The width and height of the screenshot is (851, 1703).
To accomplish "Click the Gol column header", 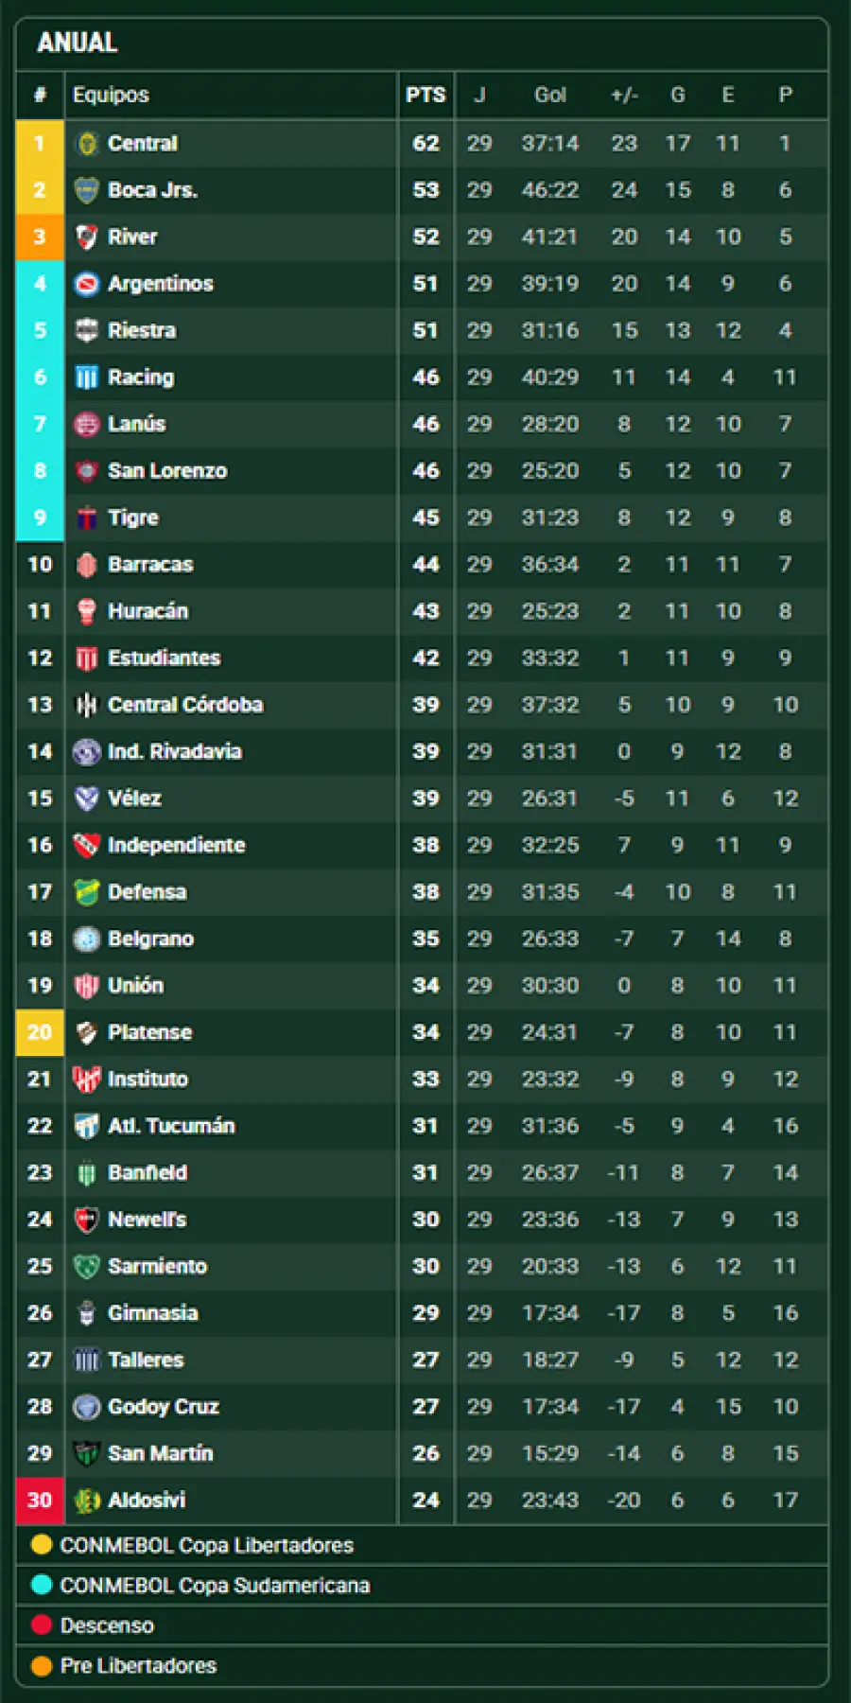I will pyautogui.click(x=549, y=95).
